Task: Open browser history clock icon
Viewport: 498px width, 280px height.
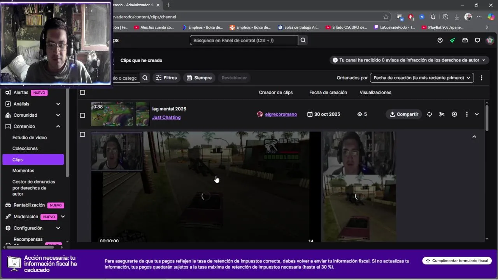Action: 445,17
